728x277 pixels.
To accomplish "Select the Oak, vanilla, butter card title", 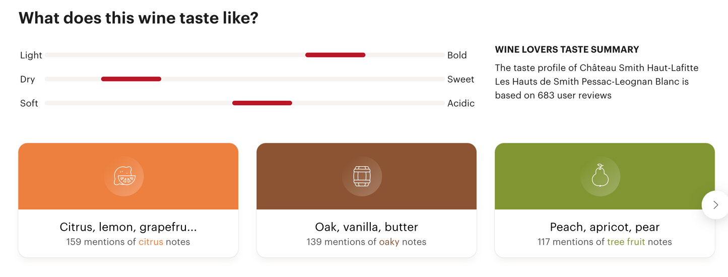I will click(x=366, y=227).
